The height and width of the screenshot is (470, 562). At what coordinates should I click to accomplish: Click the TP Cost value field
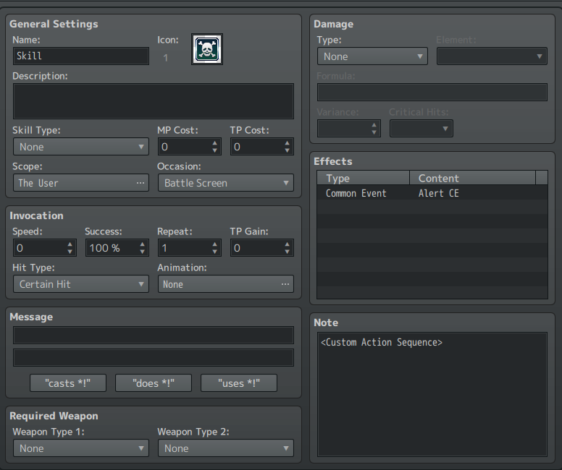click(261, 147)
